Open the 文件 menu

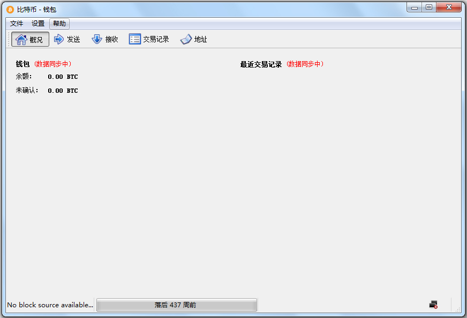(17, 24)
